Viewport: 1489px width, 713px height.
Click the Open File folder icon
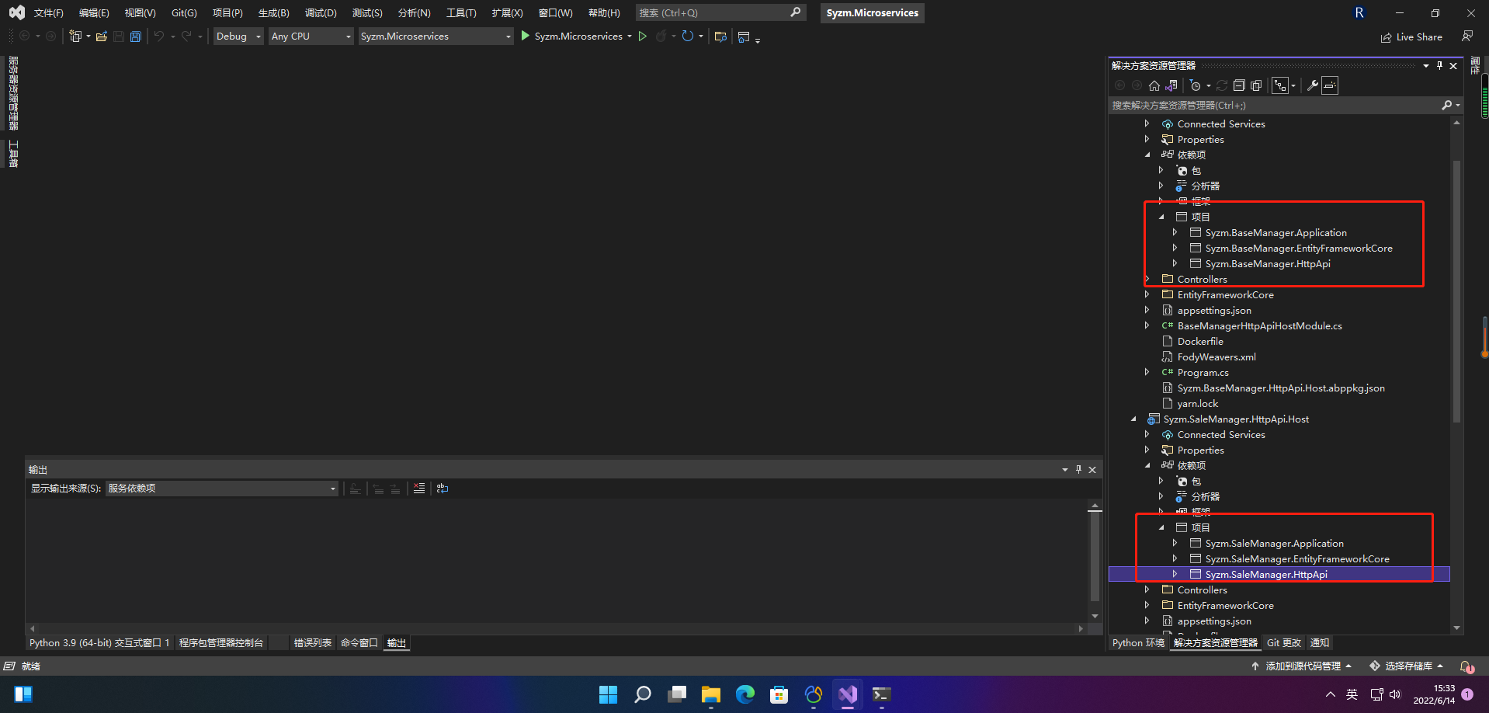click(x=102, y=37)
